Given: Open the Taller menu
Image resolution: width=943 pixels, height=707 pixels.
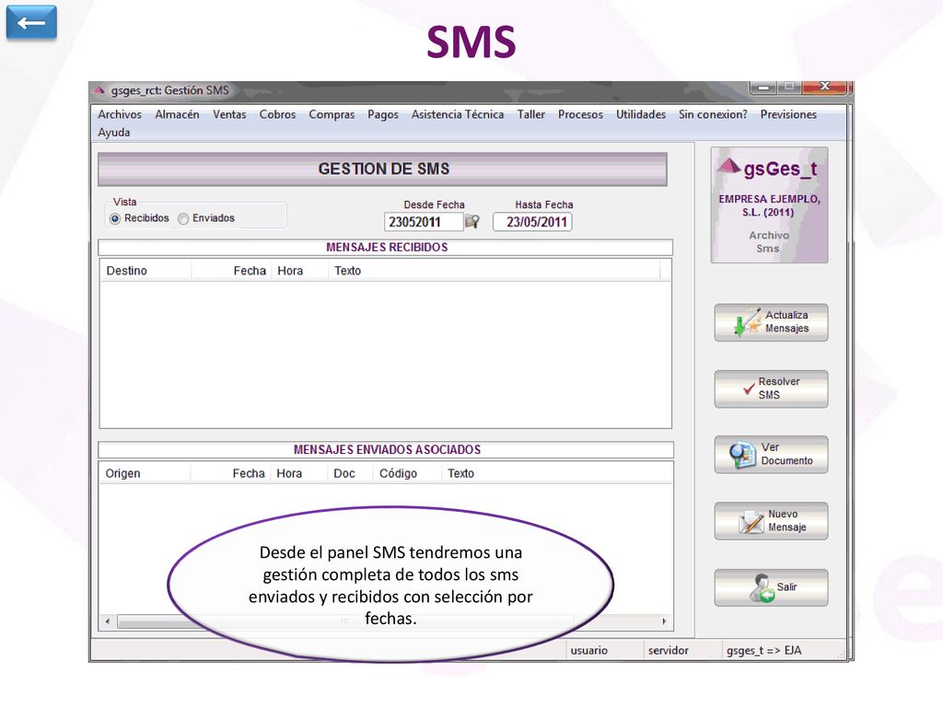Looking at the screenshot, I should 531,114.
